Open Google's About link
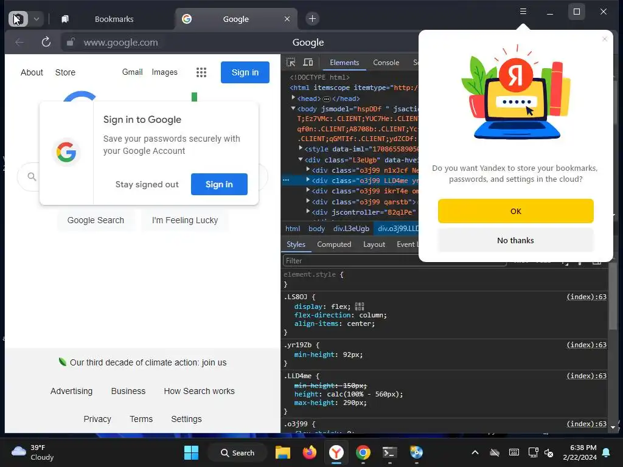This screenshot has height=467, width=623. click(32, 72)
